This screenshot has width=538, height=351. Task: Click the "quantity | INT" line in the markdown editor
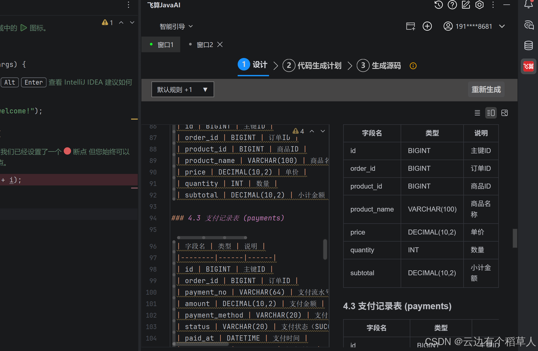point(227,183)
